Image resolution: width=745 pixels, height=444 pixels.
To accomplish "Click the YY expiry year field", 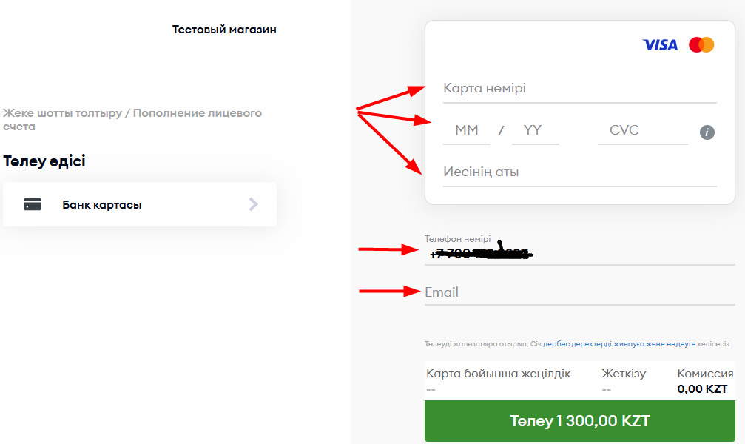I will click(x=536, y=131).
